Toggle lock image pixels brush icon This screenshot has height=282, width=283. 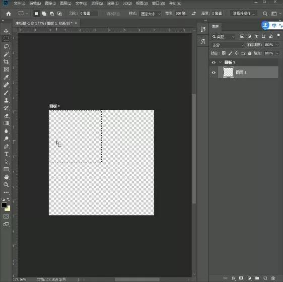pyautogui.click(x=230, y=53)
